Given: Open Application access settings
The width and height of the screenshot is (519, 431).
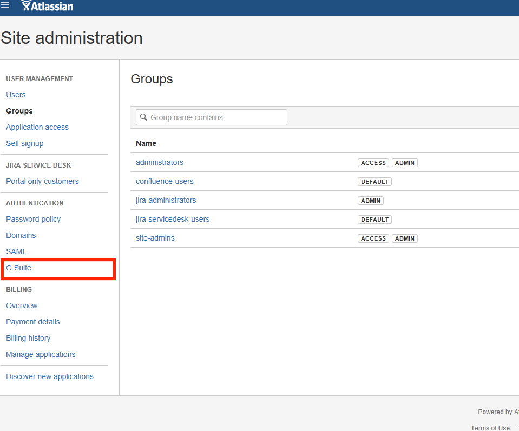Looking at the screenshot, I should coord(37,127).
